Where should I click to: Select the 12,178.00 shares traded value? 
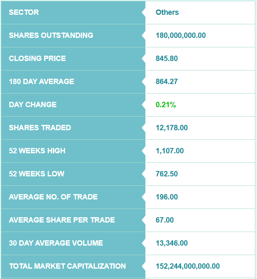click(172, 128)
